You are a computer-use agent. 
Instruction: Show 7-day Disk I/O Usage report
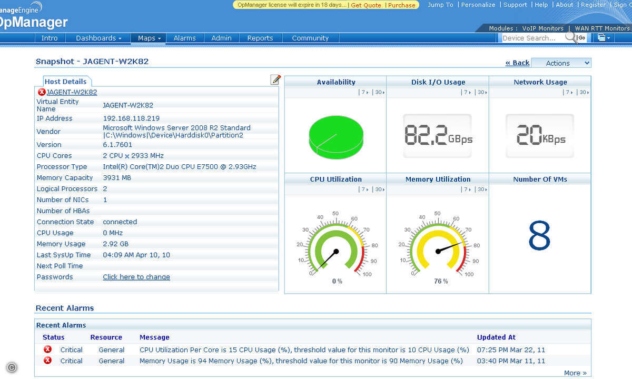[466, 92]
